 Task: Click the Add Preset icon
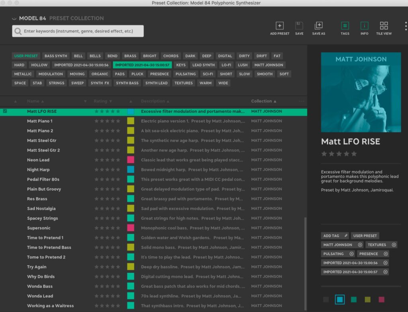coord(280,26)
